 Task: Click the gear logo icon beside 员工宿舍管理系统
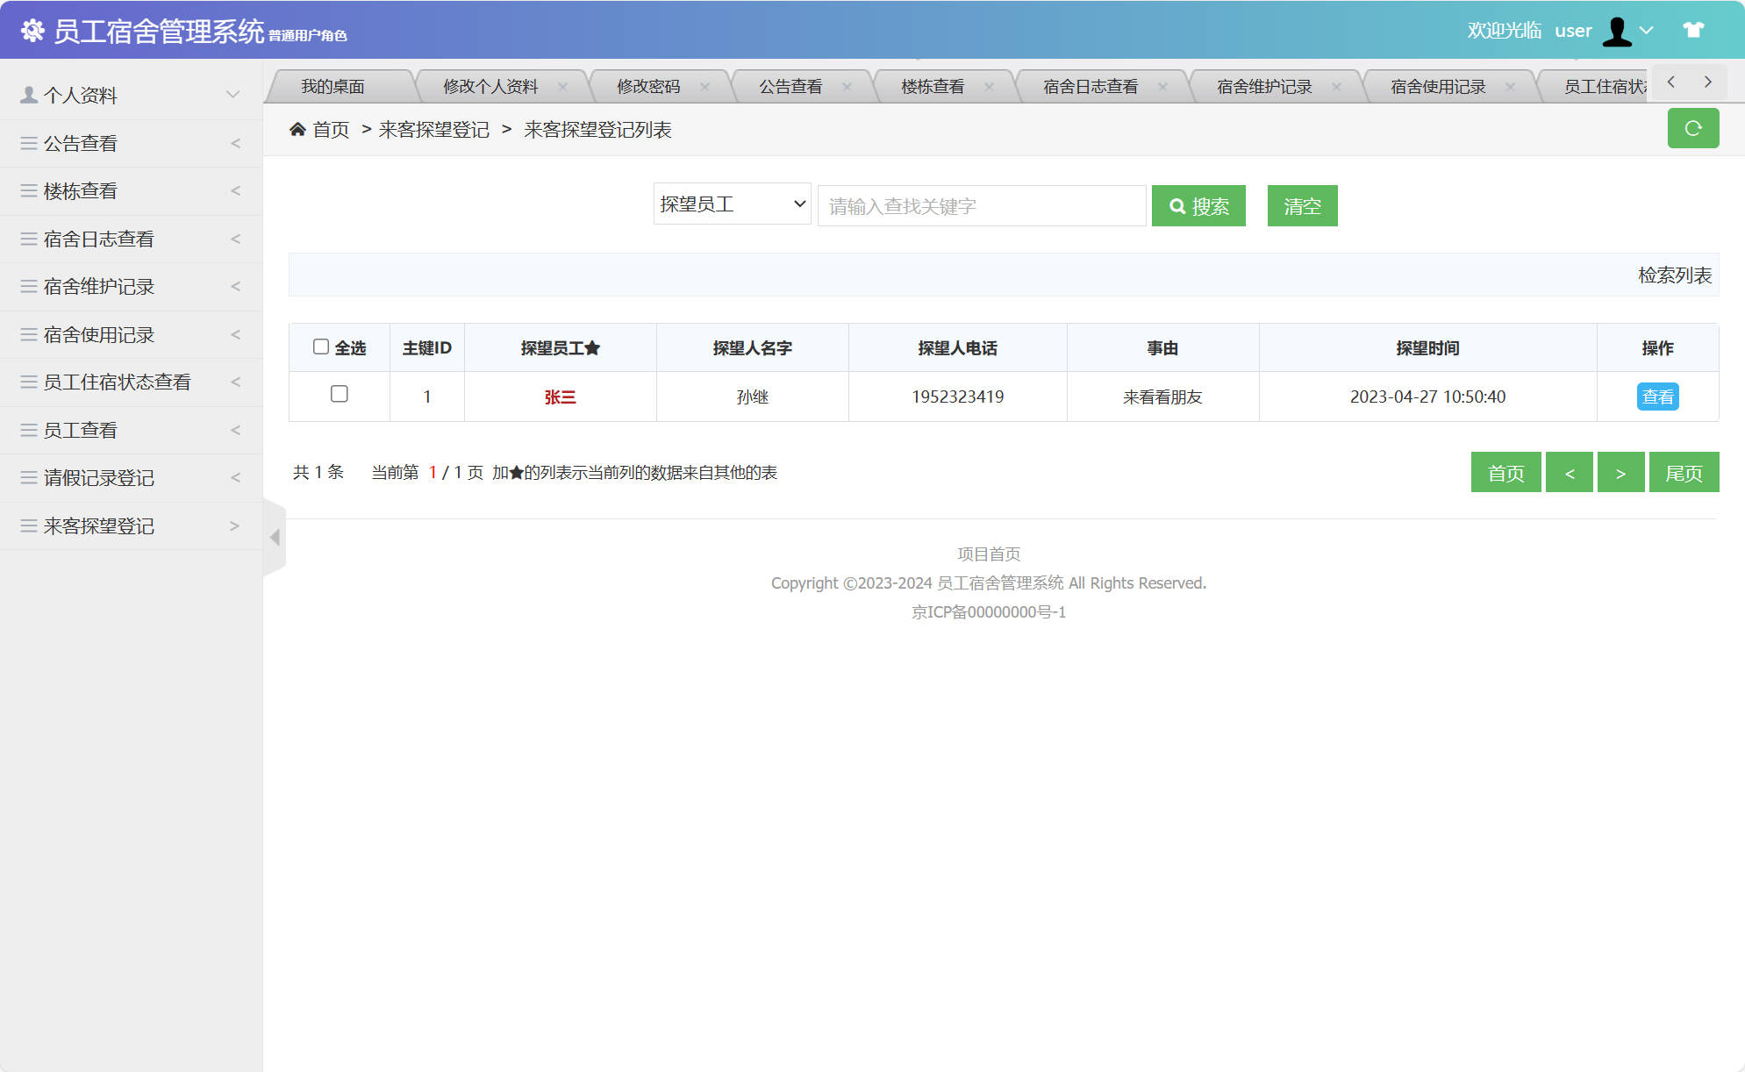click(x=32, y=31)
